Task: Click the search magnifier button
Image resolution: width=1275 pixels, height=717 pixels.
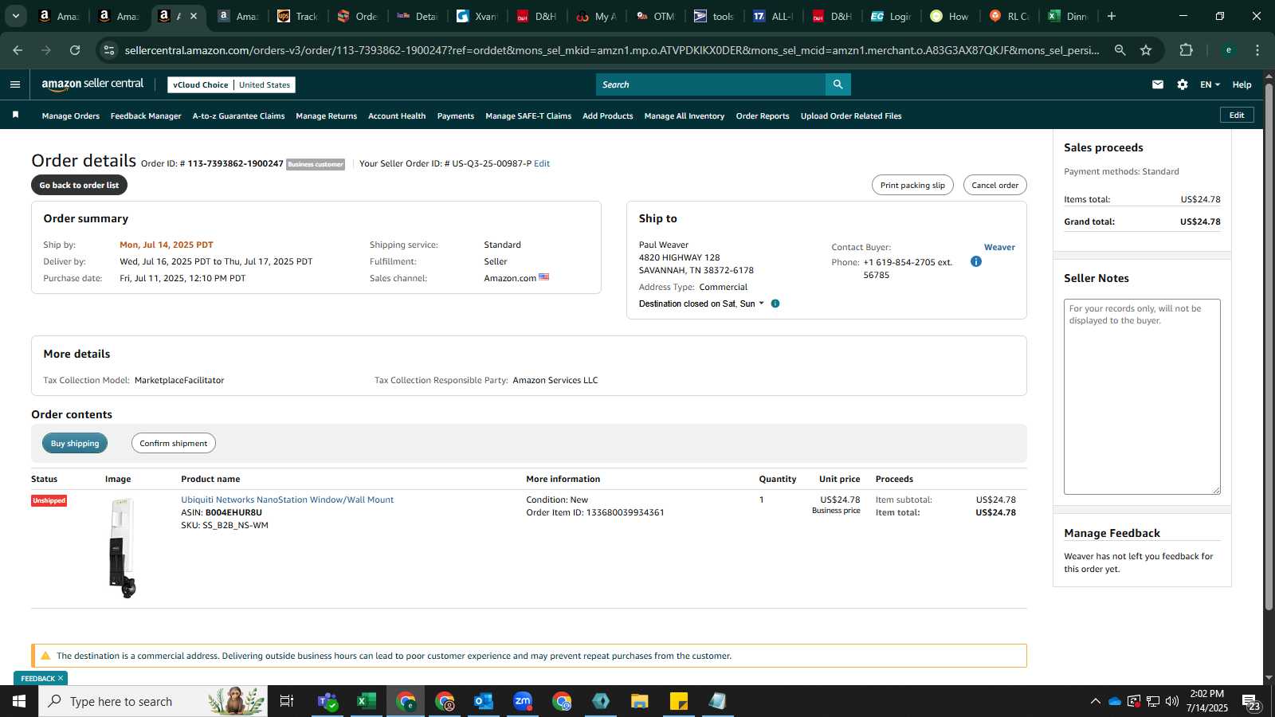Action: coord(838,84)
